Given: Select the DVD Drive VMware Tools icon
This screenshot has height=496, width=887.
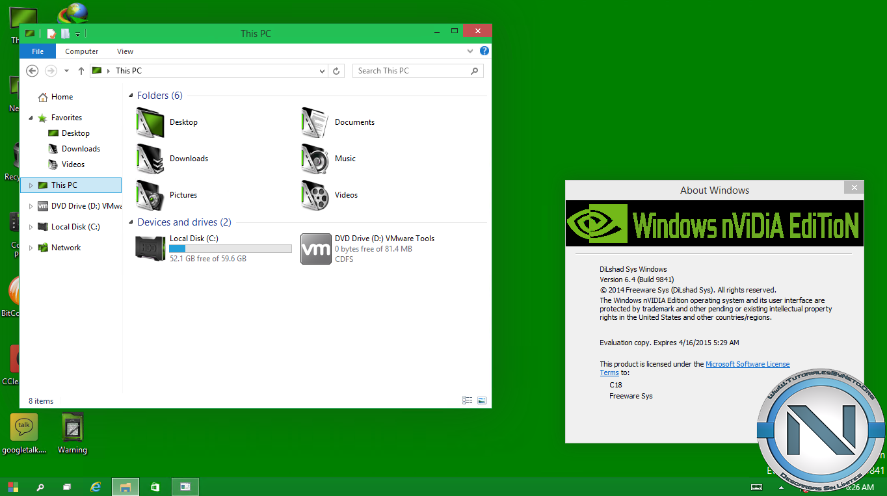Looking at the screenshot, I should pyautogui.click(x=315, y=249).
